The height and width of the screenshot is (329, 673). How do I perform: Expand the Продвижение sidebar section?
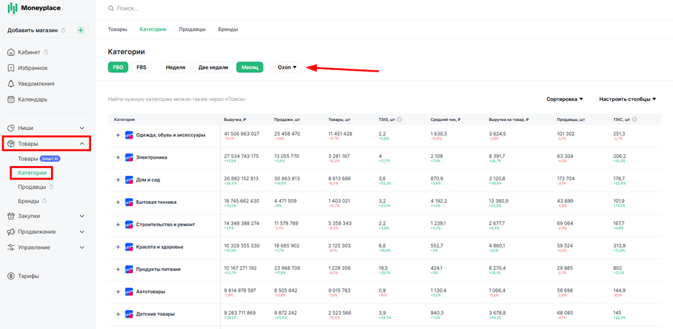point(82,232)
